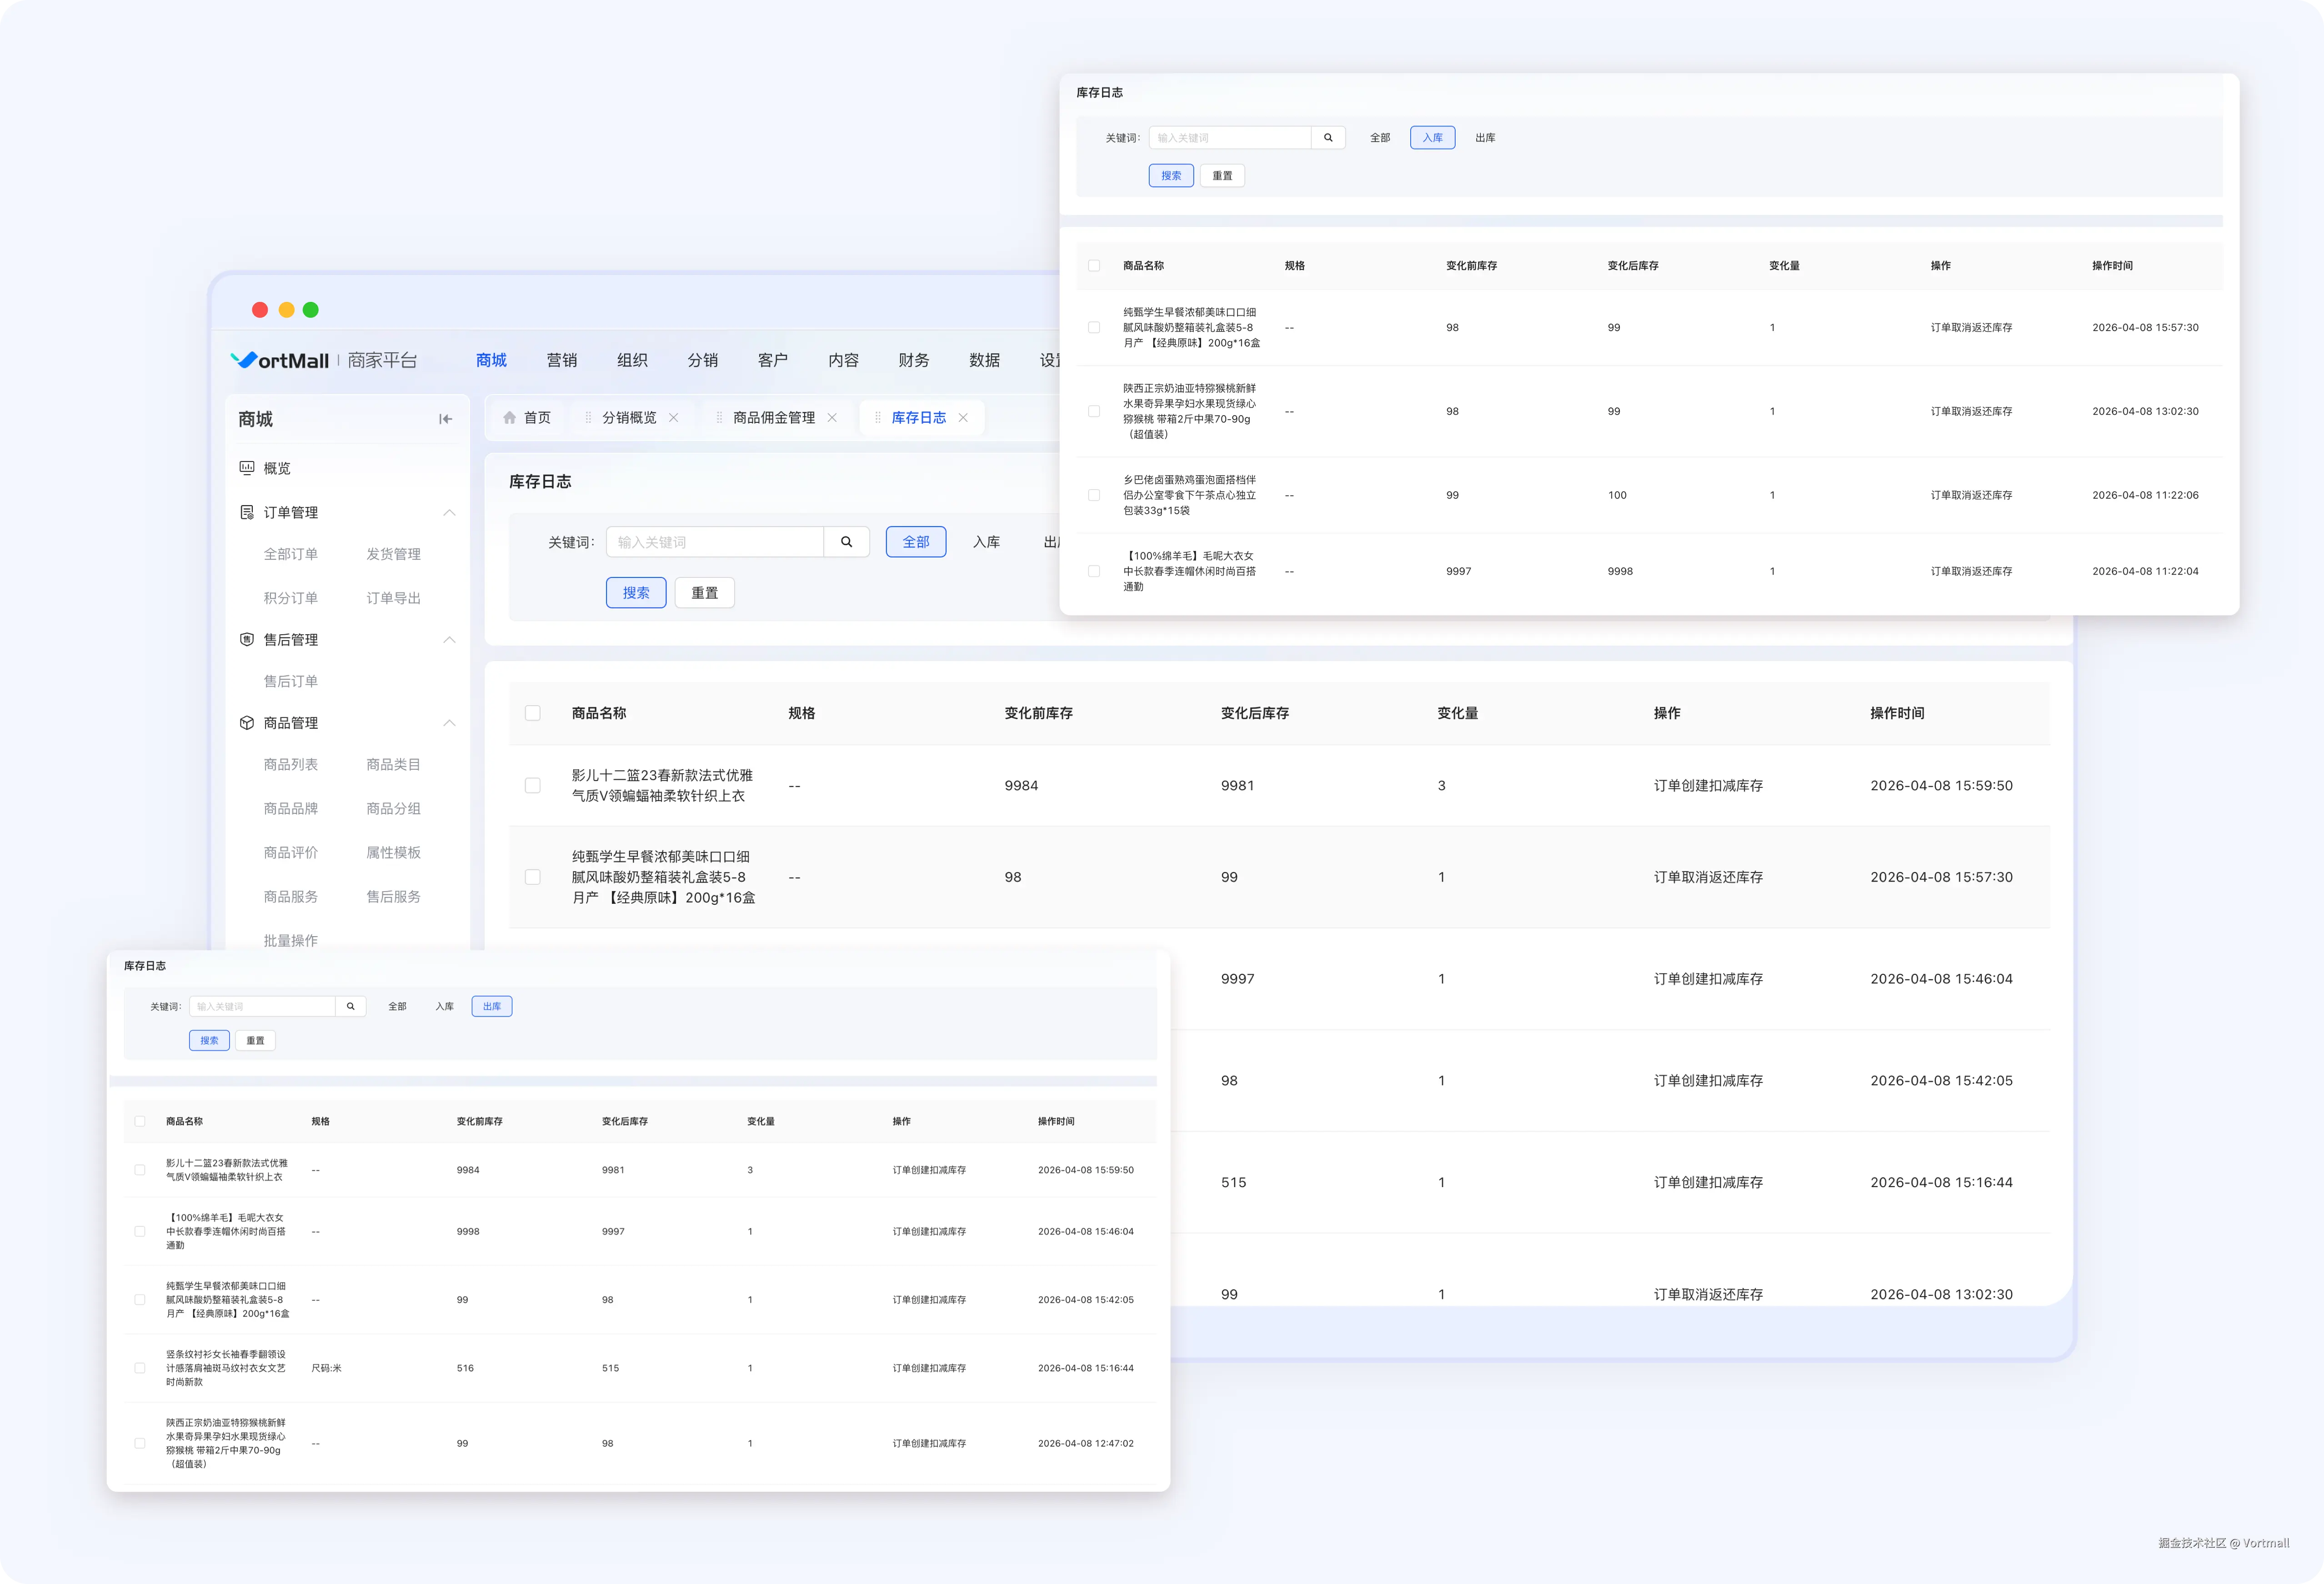The image size is (2324, 1584).
Task: Collapse the 商城 sidebar panel
Action: (445, 419)
